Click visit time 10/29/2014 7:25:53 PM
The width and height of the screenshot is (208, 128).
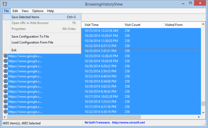(x=101, y=102)
